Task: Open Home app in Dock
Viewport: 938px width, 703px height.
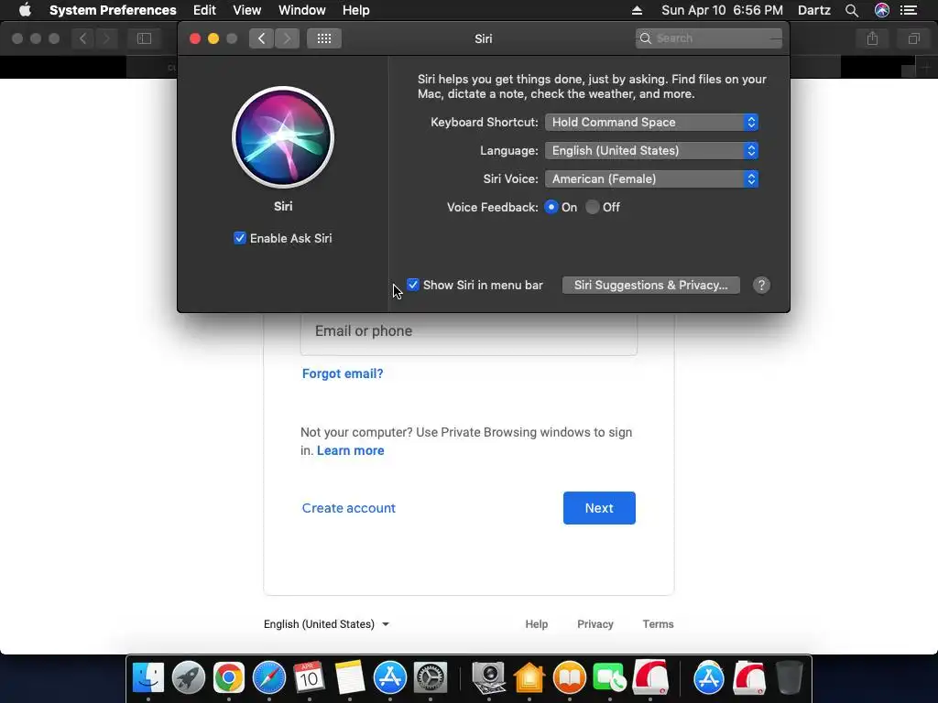Action: (x=529, y=677)
